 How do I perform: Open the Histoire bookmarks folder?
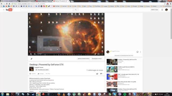pyautogui.click(x=153, y=6)
